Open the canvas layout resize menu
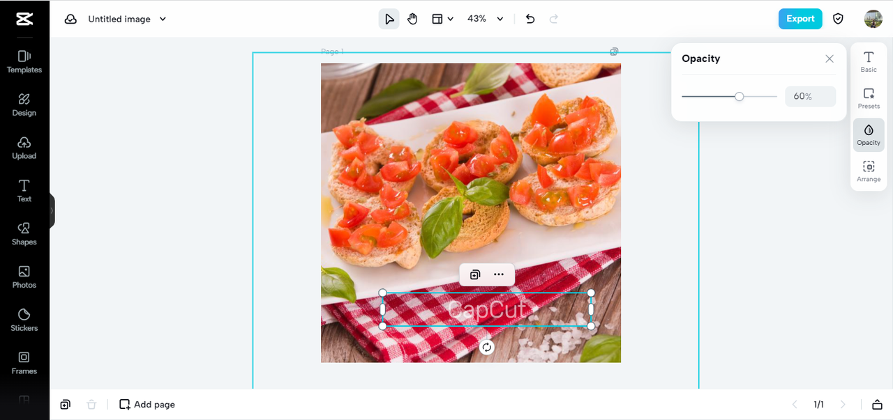This screenshot has height=420, width=893. pos(442,19)
